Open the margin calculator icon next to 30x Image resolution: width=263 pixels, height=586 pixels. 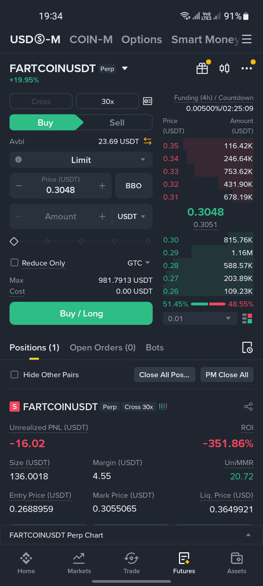148,101
